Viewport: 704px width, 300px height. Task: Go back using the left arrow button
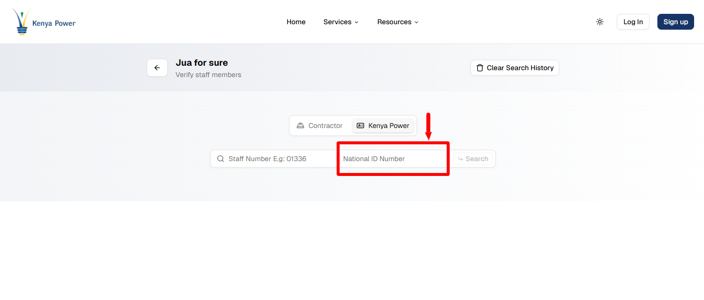[157, 68]
